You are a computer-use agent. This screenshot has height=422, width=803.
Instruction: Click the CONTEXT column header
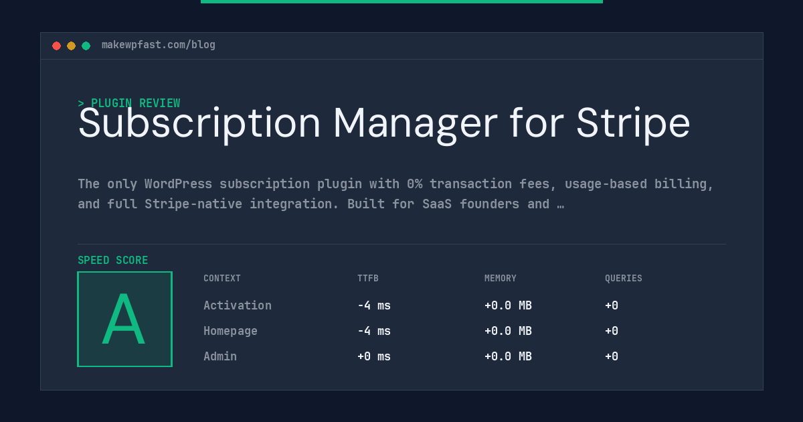pyautogui.click(x=222, y=279)
